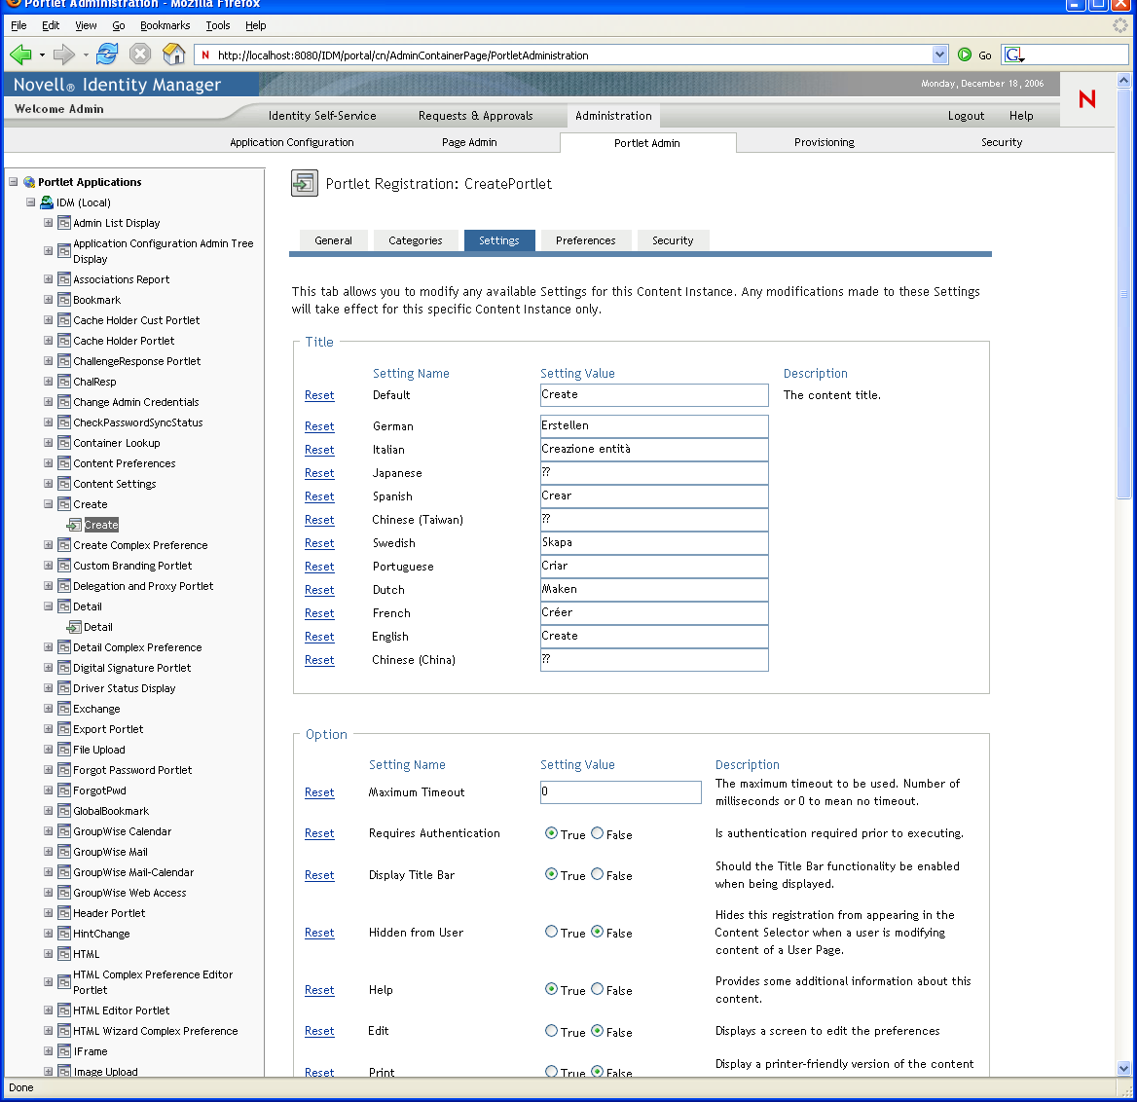Collapse the Create portlet node

coord(48,504)
